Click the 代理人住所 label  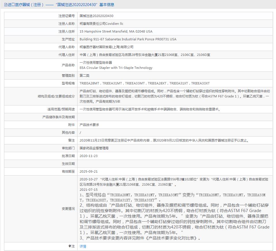coord(67,55)
